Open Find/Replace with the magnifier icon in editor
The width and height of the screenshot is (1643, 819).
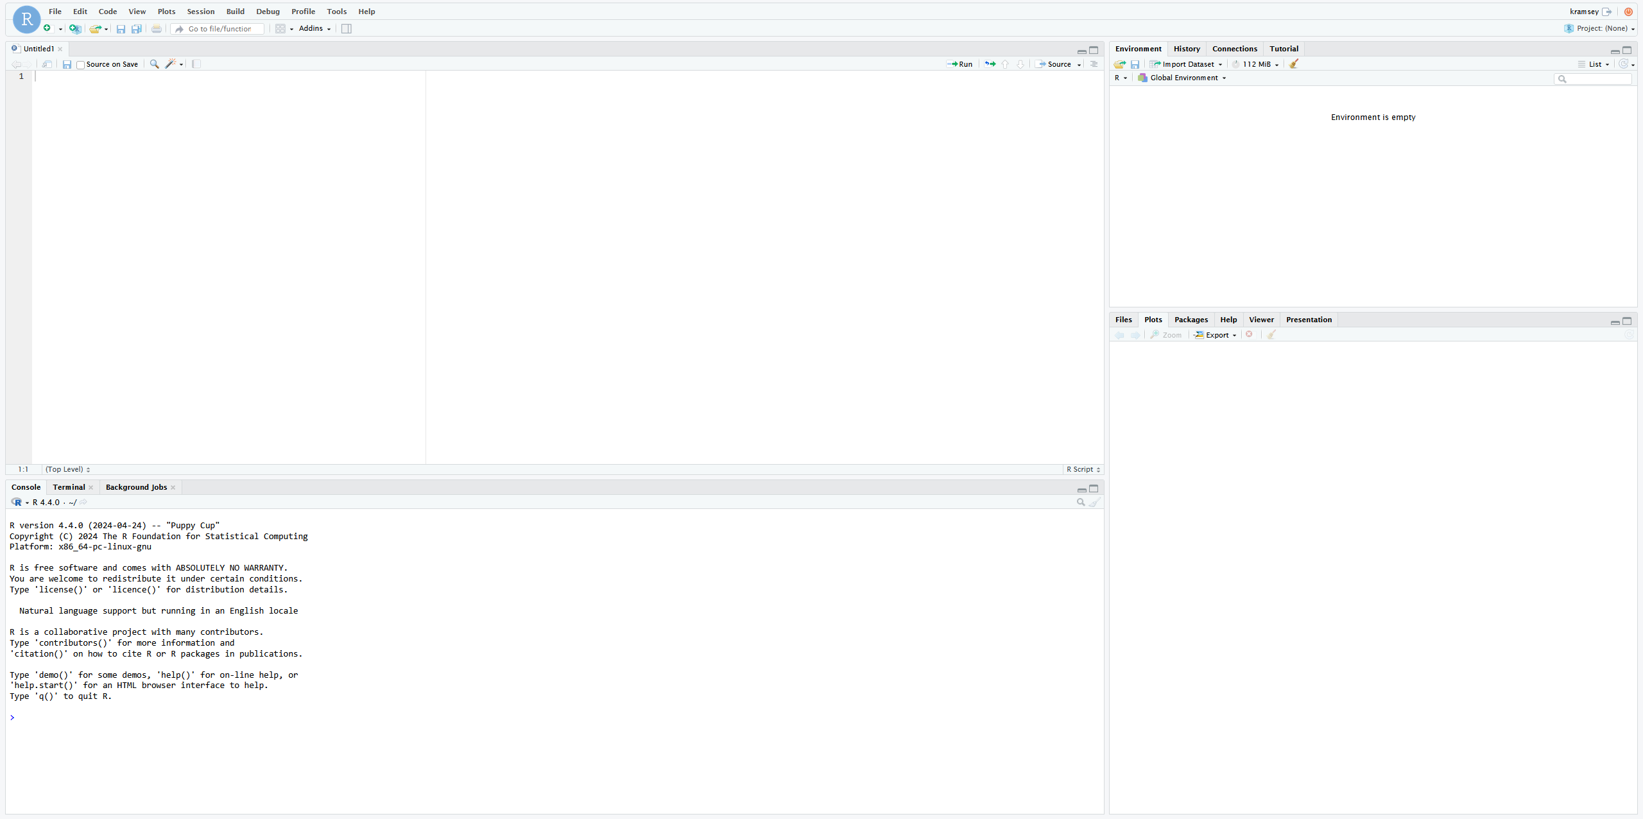coord(154,64)
